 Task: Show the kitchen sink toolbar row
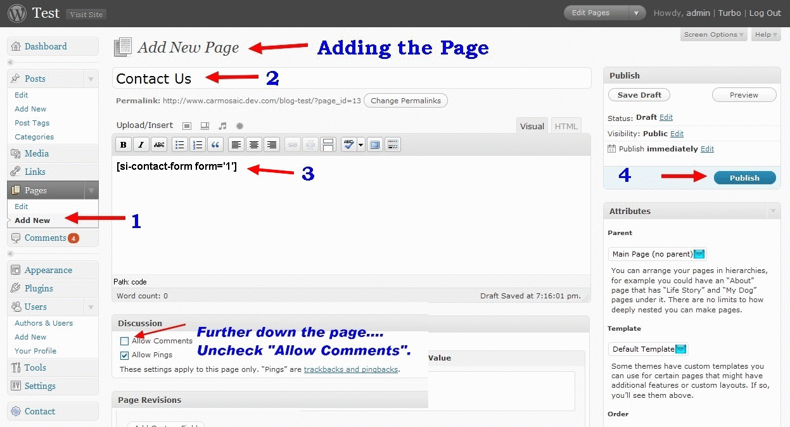coord(393,145)
